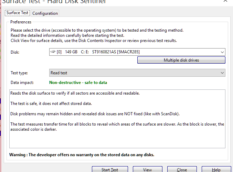Click the Read test combo box text

(59, 73)
